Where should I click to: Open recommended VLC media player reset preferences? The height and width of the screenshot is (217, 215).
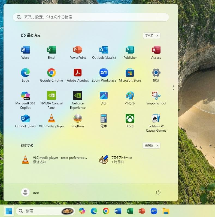tap(54, 160)
